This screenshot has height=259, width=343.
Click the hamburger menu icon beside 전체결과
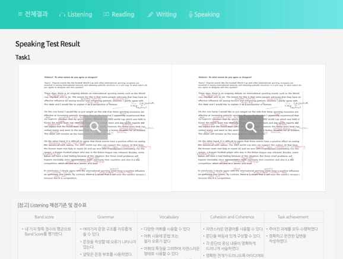click(20, 14)
